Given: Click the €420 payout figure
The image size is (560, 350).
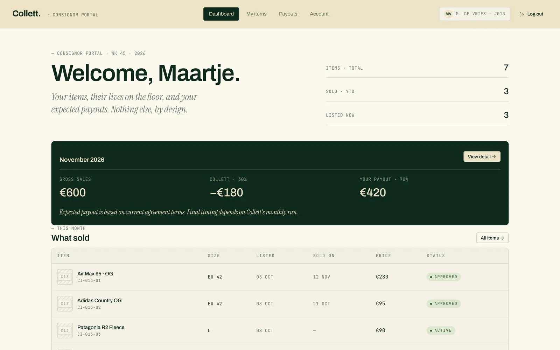Looking at the screenshot, I should point(373,192).
